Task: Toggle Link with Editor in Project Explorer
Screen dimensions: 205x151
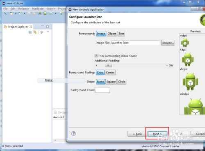Action: 35,32
